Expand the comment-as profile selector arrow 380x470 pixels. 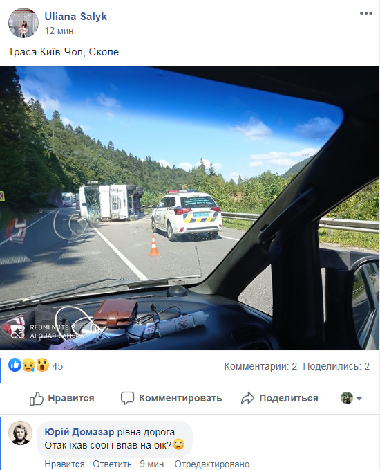359,399
